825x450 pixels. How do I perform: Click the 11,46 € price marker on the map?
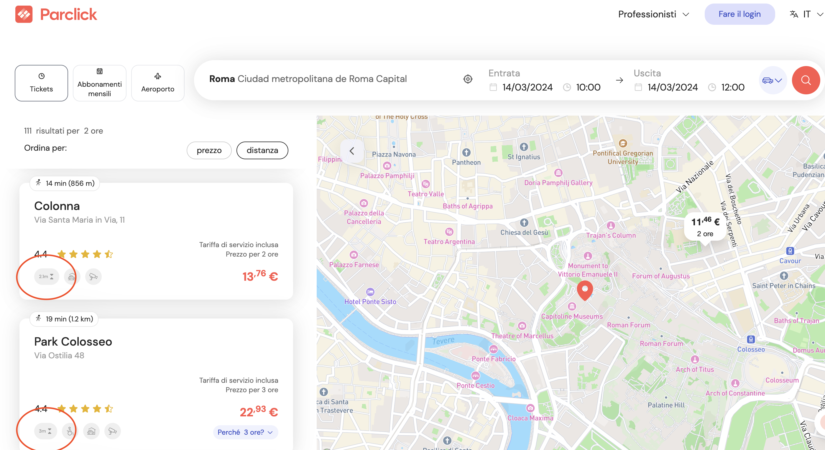point(705,226)
